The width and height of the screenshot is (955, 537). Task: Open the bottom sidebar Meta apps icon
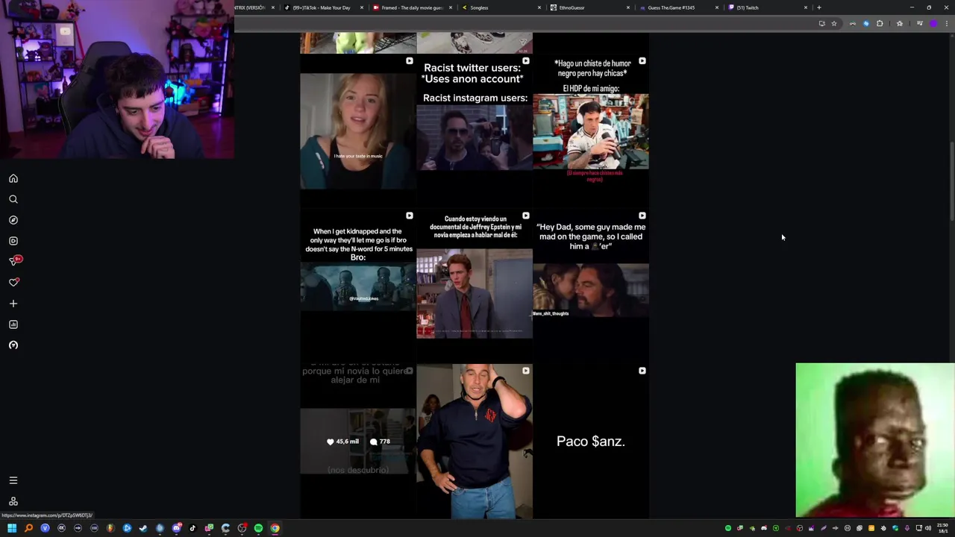pos(13,501)
